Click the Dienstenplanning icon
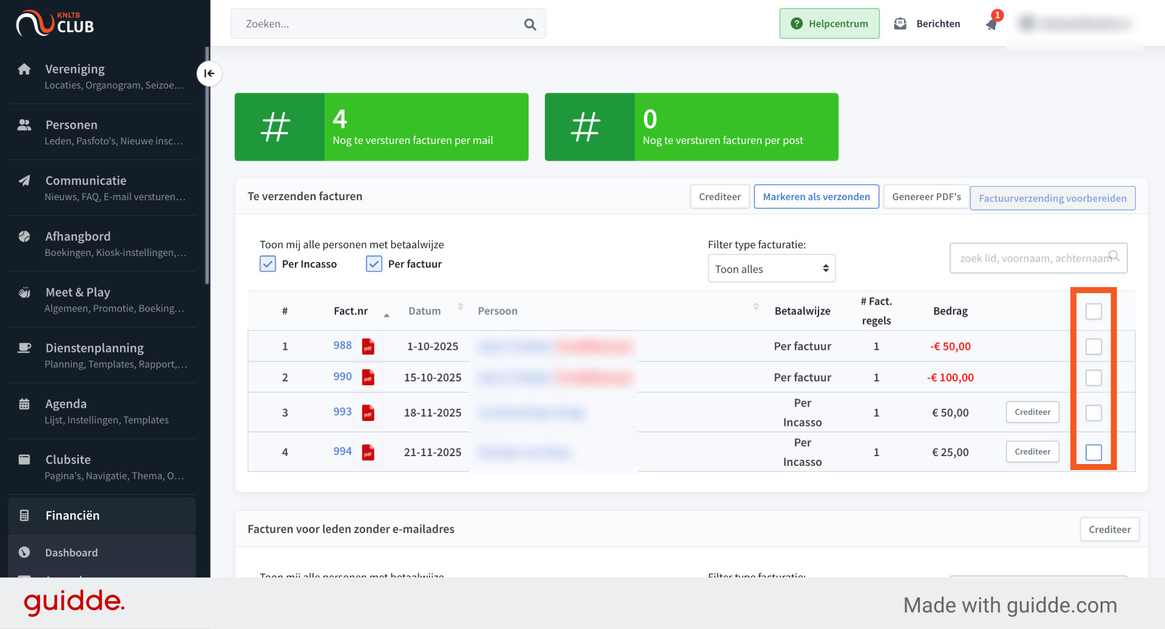 pos(24,348)
